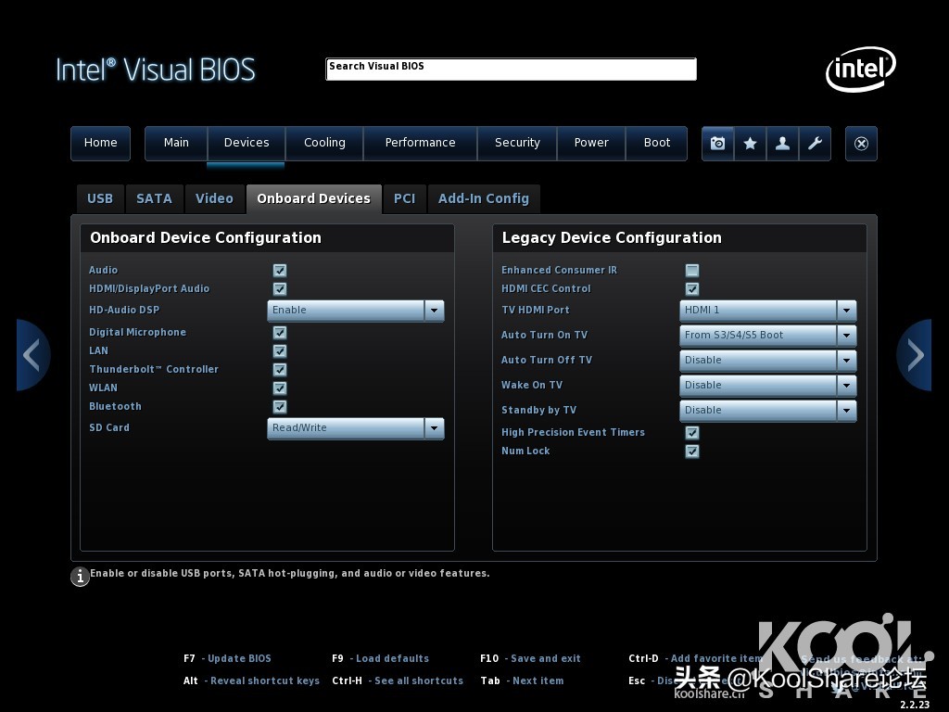949x712 pixels.
Task: Click F7 Update BIOS shortcut
Action: tap(227, 659)
